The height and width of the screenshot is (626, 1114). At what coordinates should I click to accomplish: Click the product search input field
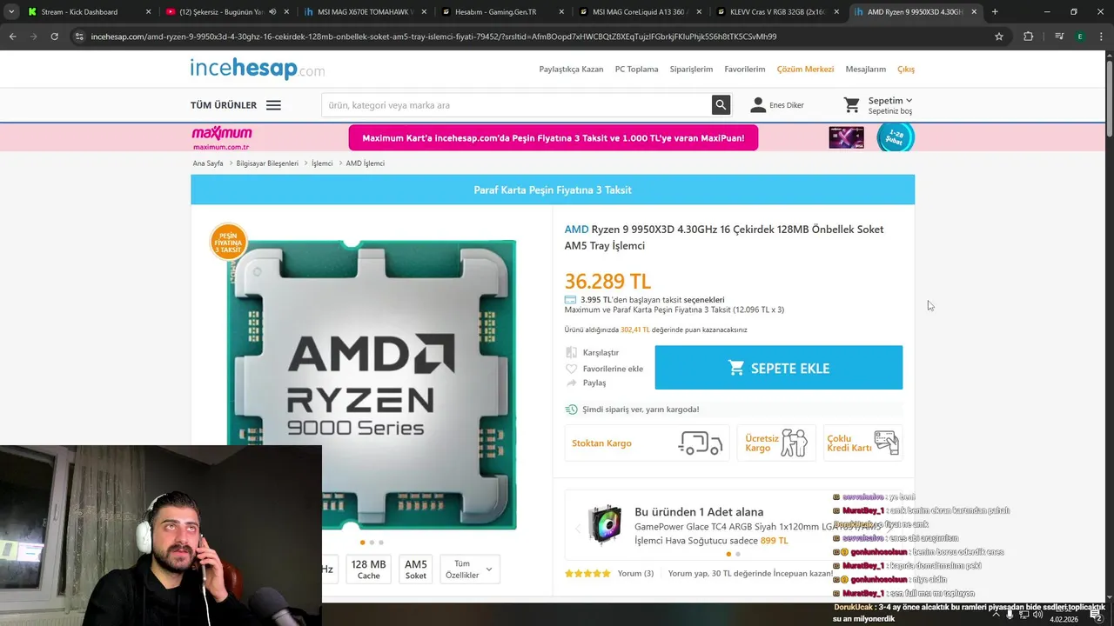(x=517, y=105)
